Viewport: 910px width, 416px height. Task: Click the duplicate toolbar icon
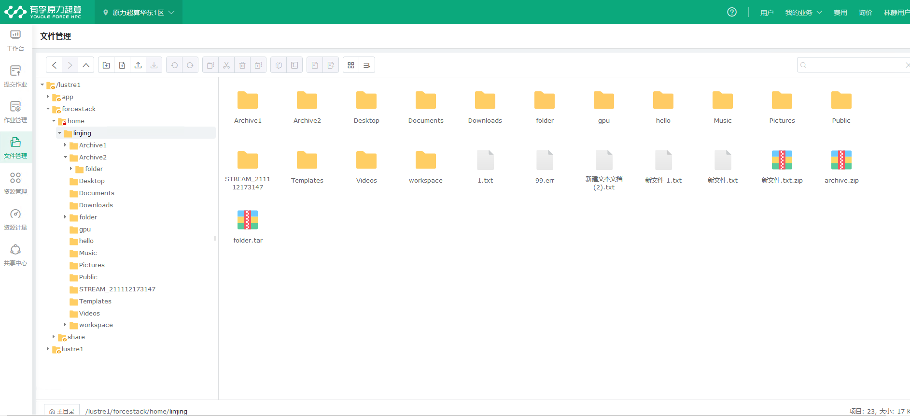(x=258, y=65)
